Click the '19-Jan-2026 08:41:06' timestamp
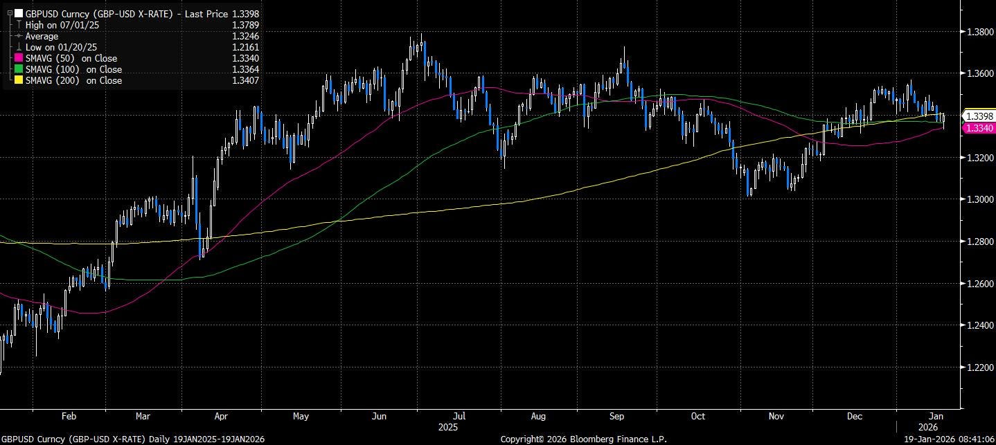This screenshot has width=996, height=445. (950, 439)
